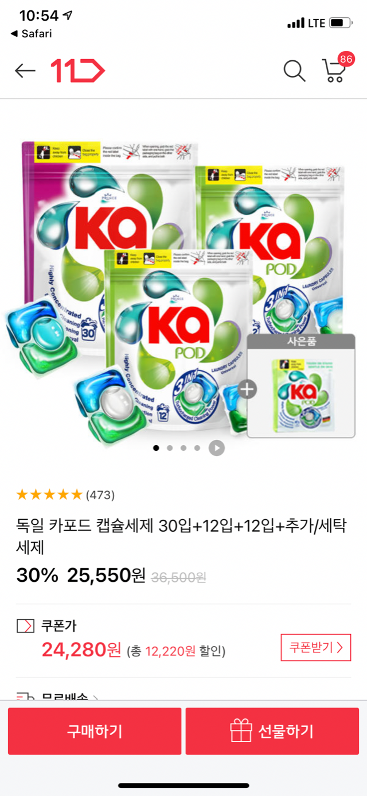Tap the five-star rating
This screenshot has height=796, width=367.
coord(49,494)
